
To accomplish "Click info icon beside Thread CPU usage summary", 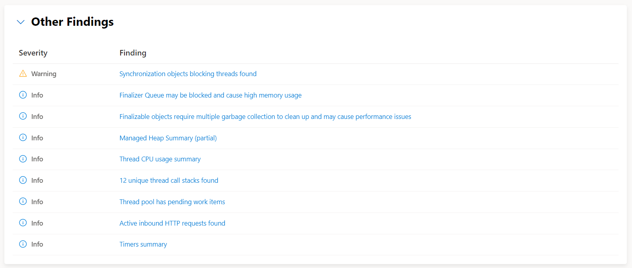I will pyautogui.click(x=23, y=159).
